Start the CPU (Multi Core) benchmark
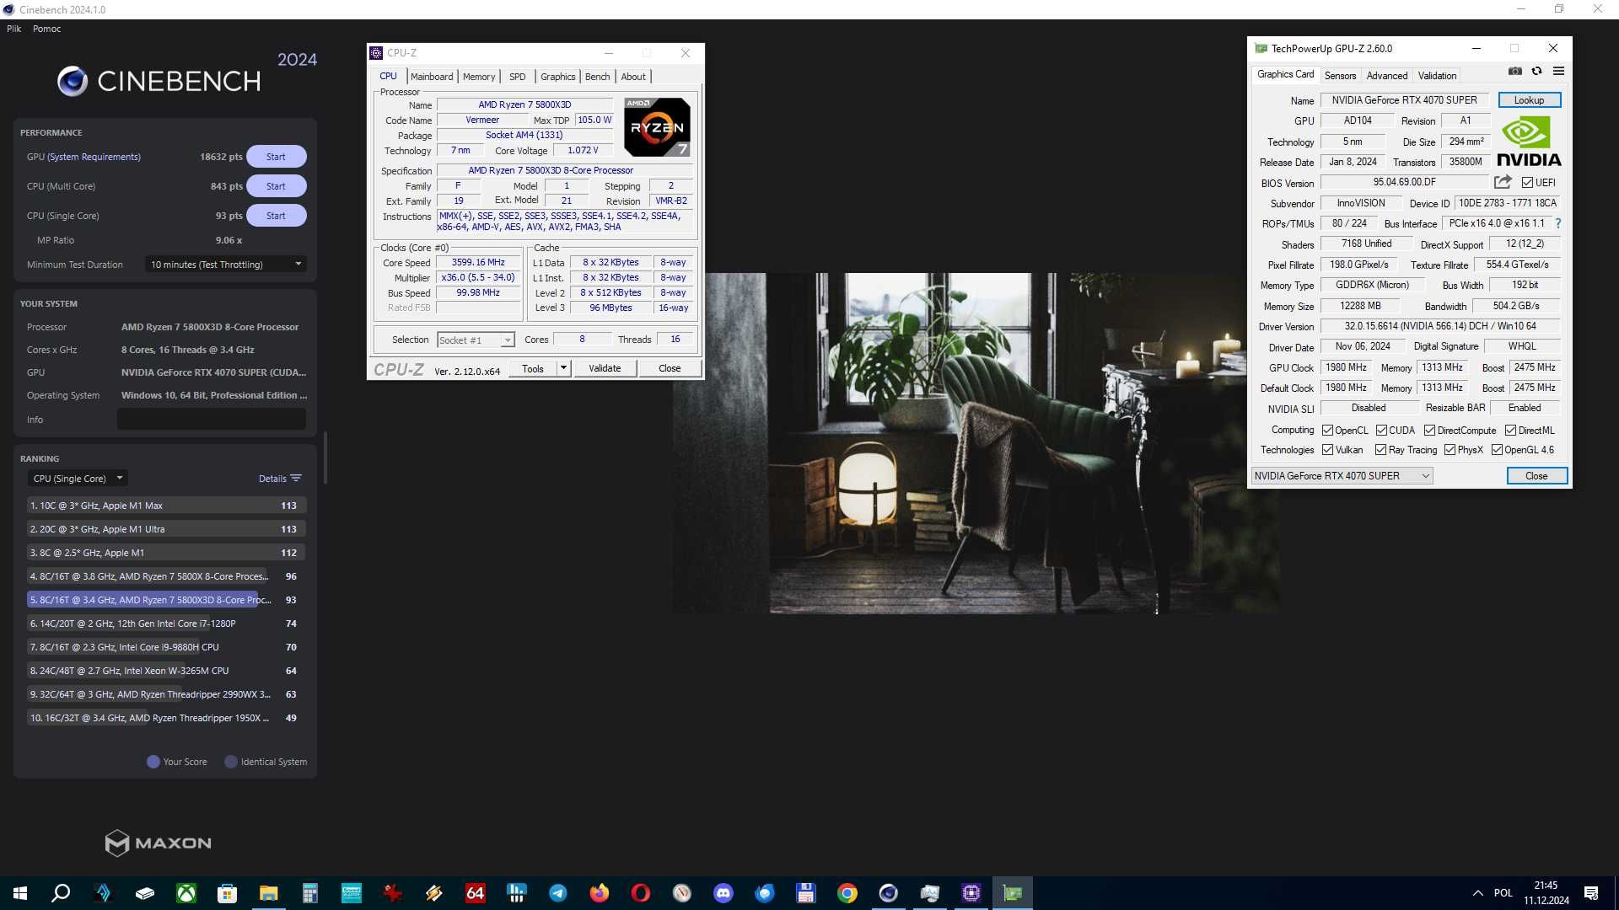This screenshot has width=1619, height=910. click(x=276, y=186)
